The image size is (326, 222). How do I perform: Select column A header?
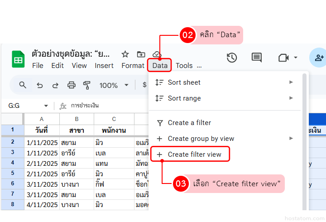42,119
